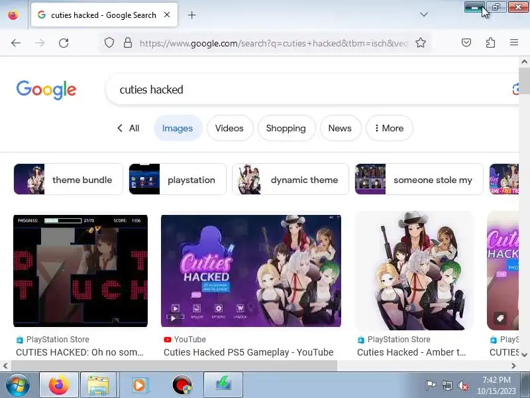530x398 pixels.
Task: Open CUTIES HACKED: Oh no som... link
Action: tap(79, 352)
